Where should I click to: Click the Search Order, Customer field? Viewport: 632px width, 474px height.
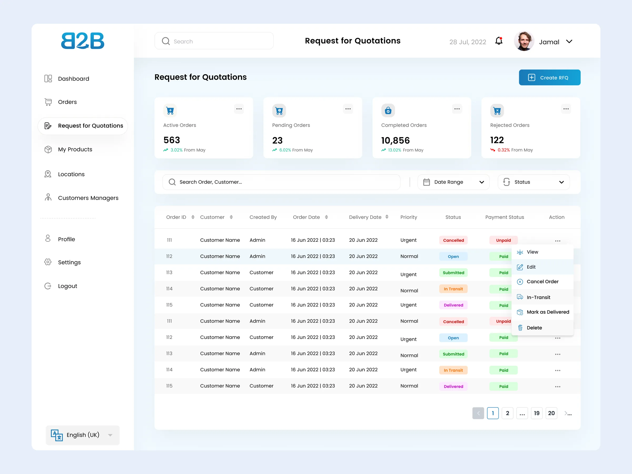[281, 182]
